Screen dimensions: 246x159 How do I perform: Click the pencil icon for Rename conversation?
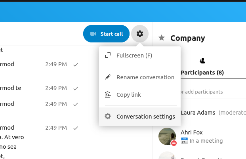pos(107,77)
